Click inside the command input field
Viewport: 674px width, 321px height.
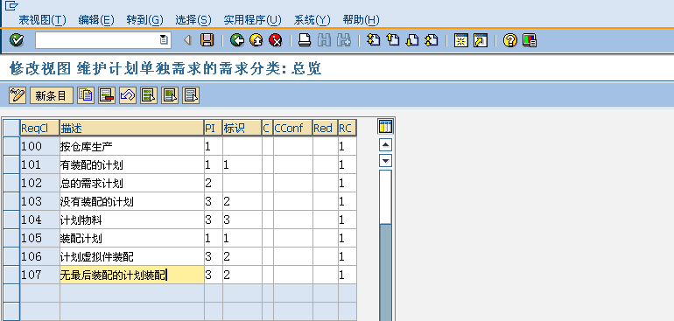tap(97, 40)
